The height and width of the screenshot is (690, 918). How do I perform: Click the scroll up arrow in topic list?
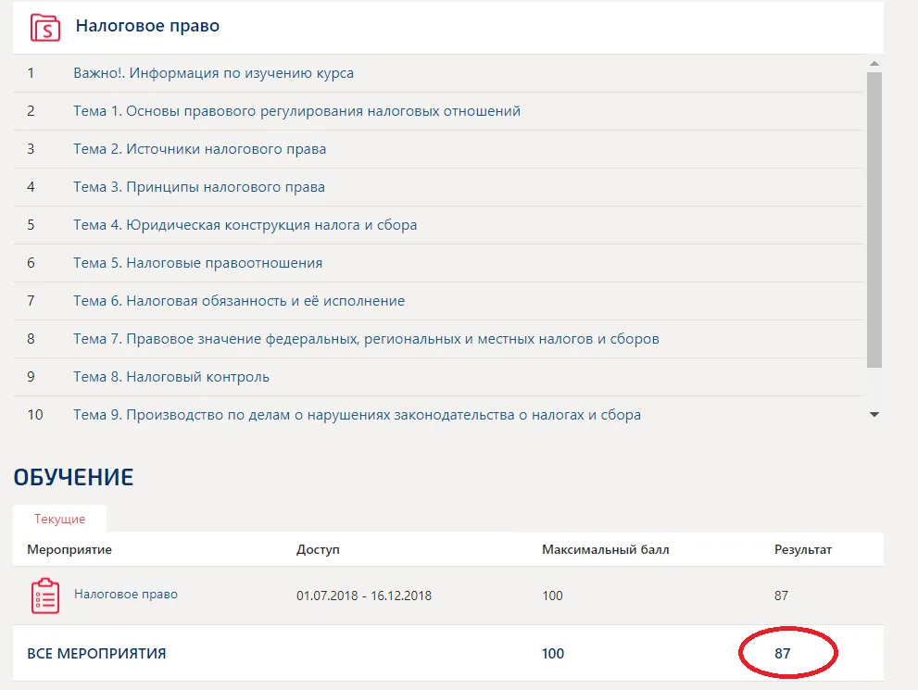(874, 63)
